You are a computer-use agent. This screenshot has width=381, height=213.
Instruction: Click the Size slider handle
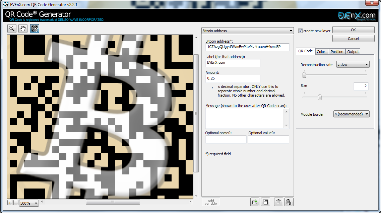pos(320,97)
